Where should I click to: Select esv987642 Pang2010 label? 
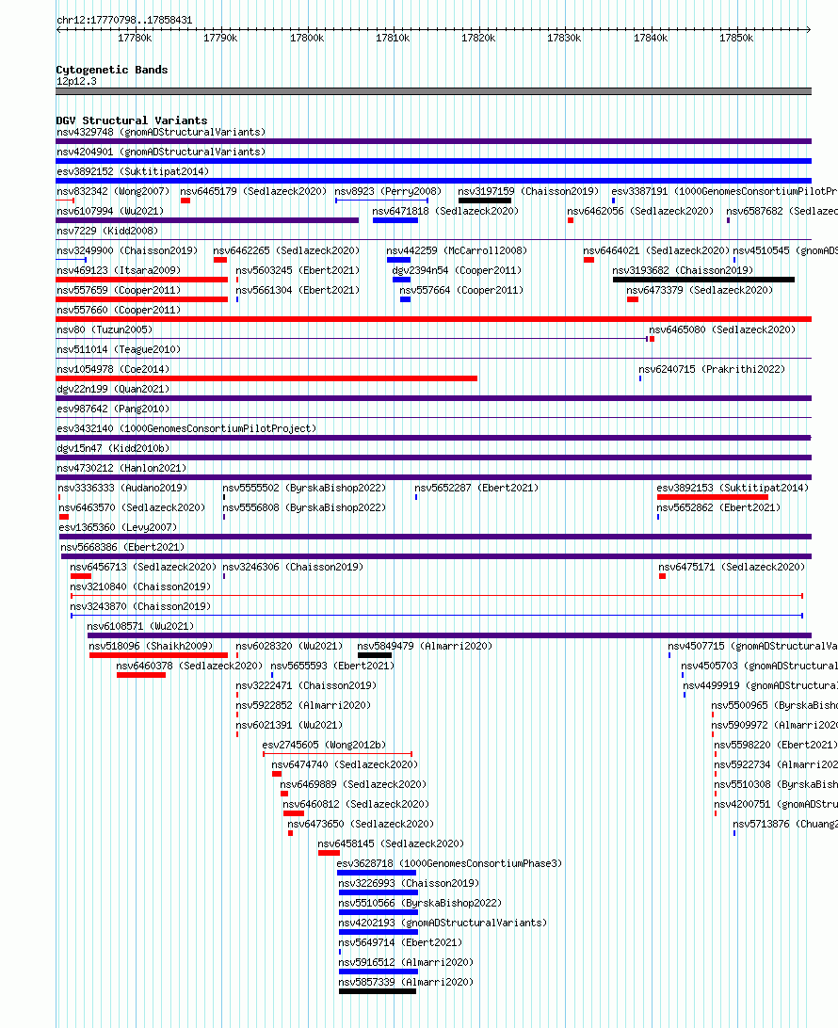tap(113, 408)
